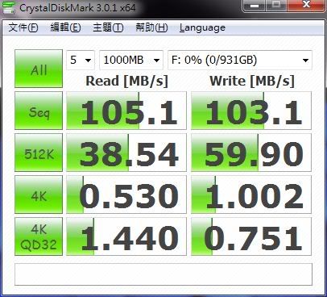Open the 幫助(H) menu
This screenshot has height=297, width=327.
(x=151, y=27)
